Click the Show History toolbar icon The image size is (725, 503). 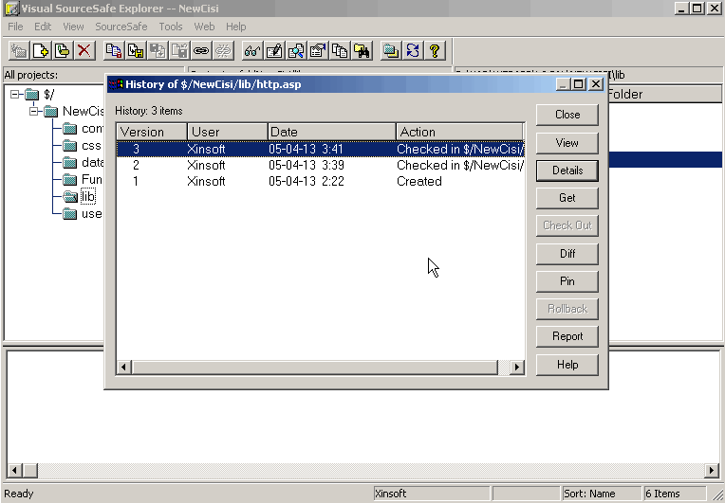[340, 50]
